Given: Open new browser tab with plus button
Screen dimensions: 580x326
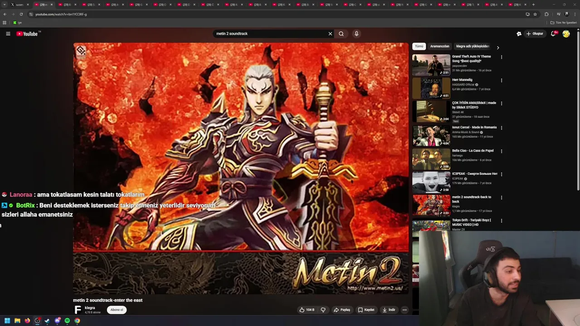Looking at the screenshot, I should [533, 5].
